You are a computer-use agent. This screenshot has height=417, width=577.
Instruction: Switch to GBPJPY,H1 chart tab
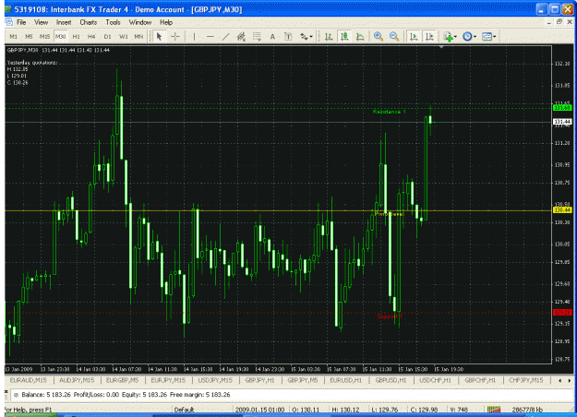pos(259,380)
